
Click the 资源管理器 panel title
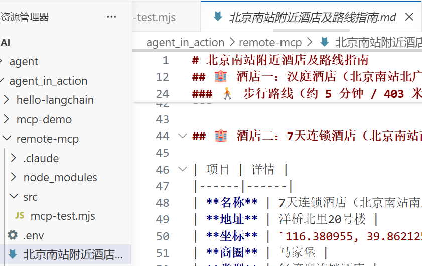click(25, 17)
